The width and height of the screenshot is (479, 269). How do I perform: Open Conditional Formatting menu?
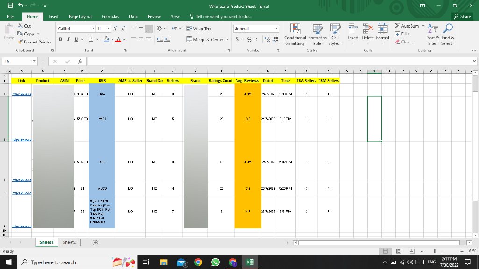(x=295, y=35)
